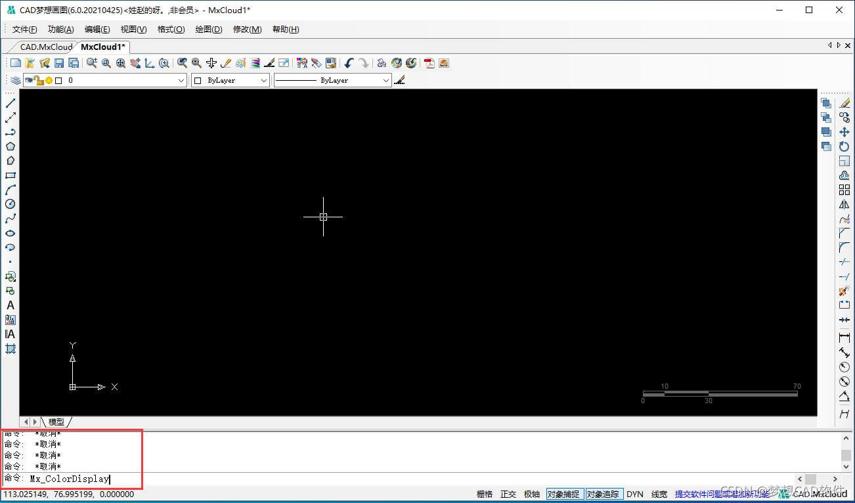This screenshot has height=503, width=855.
Task: Open the 格式(O) menu
Action: click(x=171, y=30)
